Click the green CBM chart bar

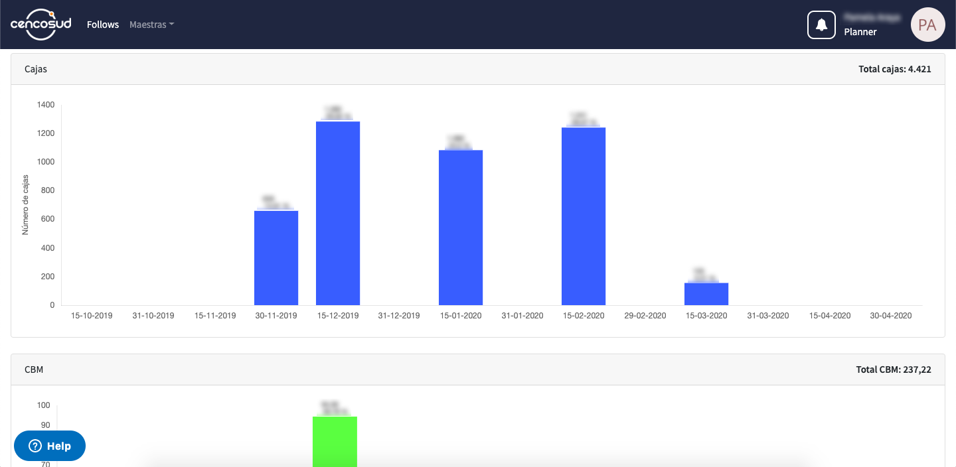click(x=335, y=441)
